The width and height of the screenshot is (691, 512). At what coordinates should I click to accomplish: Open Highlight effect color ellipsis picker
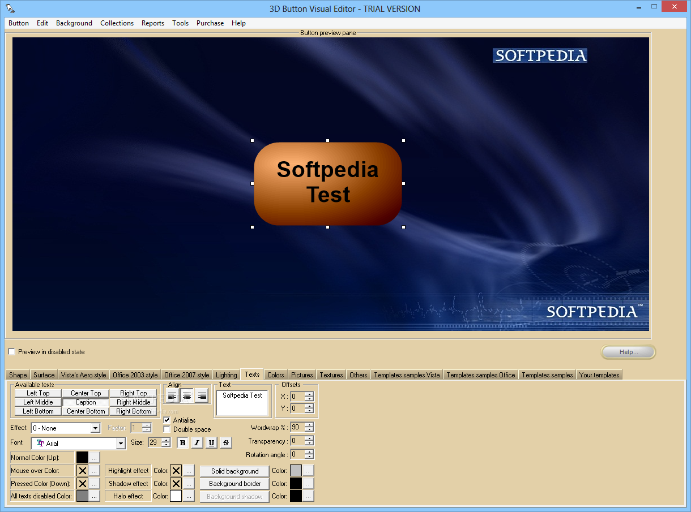(x=189, y=470)
